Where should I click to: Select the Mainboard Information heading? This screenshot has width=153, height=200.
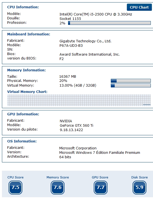click(x=29, y=34)
